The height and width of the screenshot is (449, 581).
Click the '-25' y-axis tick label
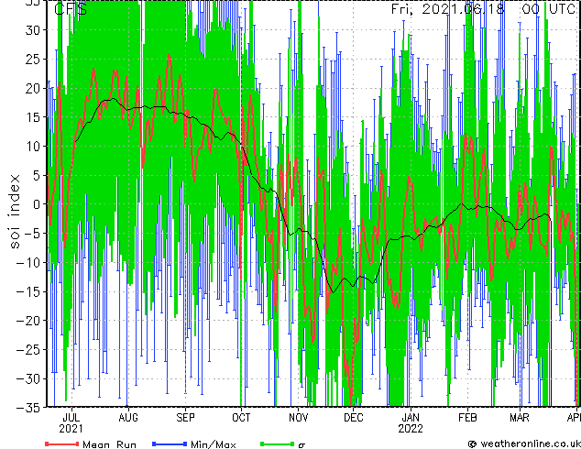(x=29, y=349)
